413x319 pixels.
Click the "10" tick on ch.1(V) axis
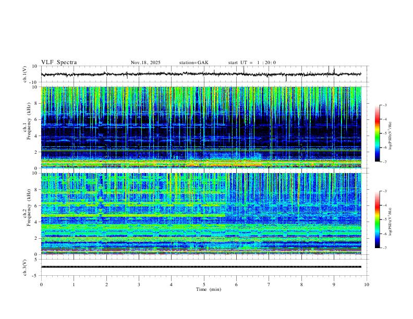(x=35, y=66)
